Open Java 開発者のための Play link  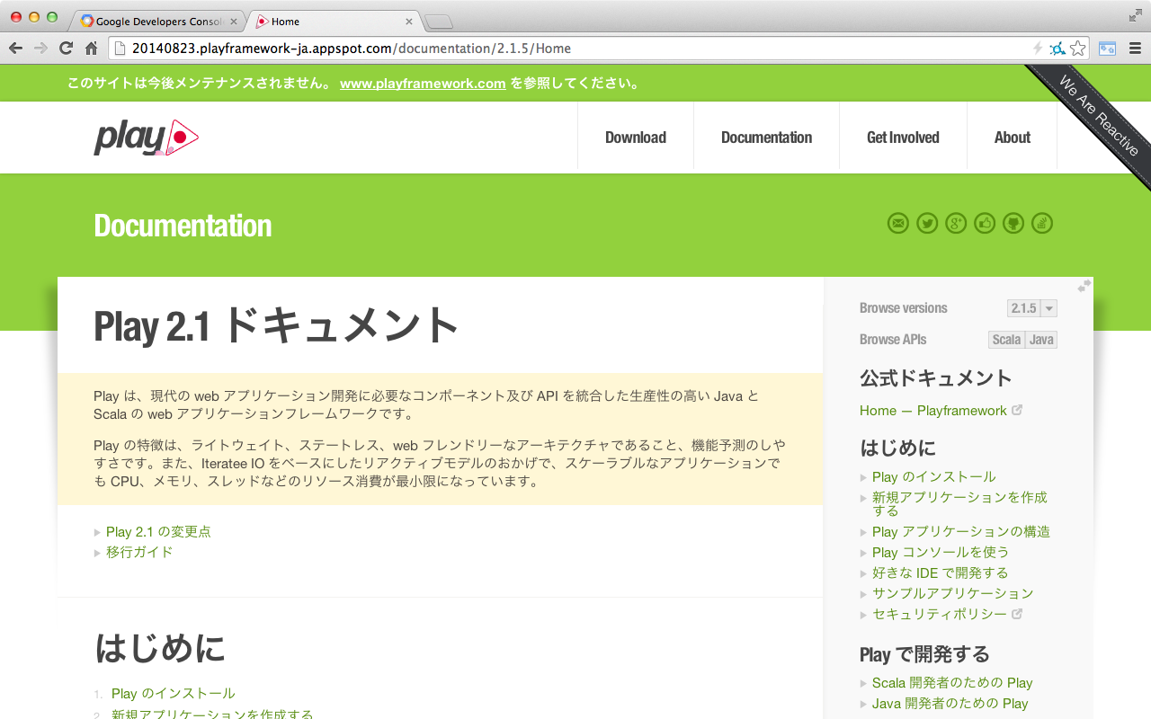click(950, 704)
